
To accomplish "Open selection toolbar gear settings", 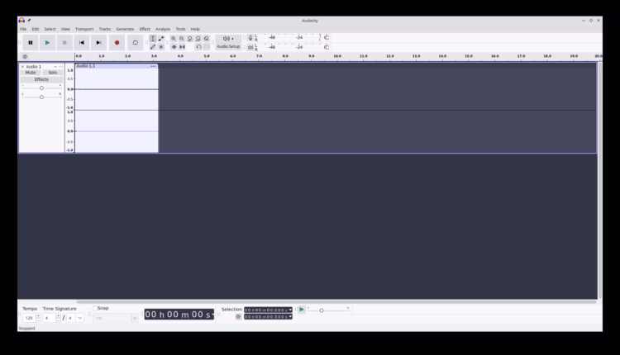I will [238, 317].
